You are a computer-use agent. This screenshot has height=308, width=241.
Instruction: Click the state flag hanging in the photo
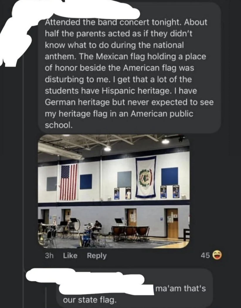(146, 177)
